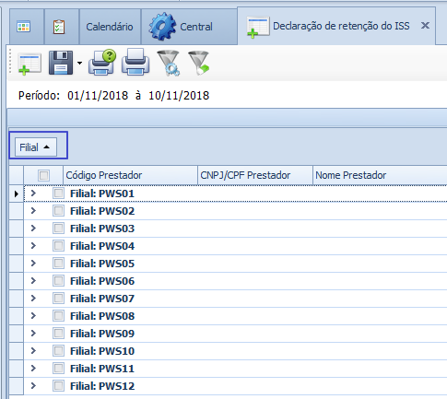Click the printer icon in toolbar
Image resolution: width=447 pixels, height=399 pixels.
click(x=135, y=62)
